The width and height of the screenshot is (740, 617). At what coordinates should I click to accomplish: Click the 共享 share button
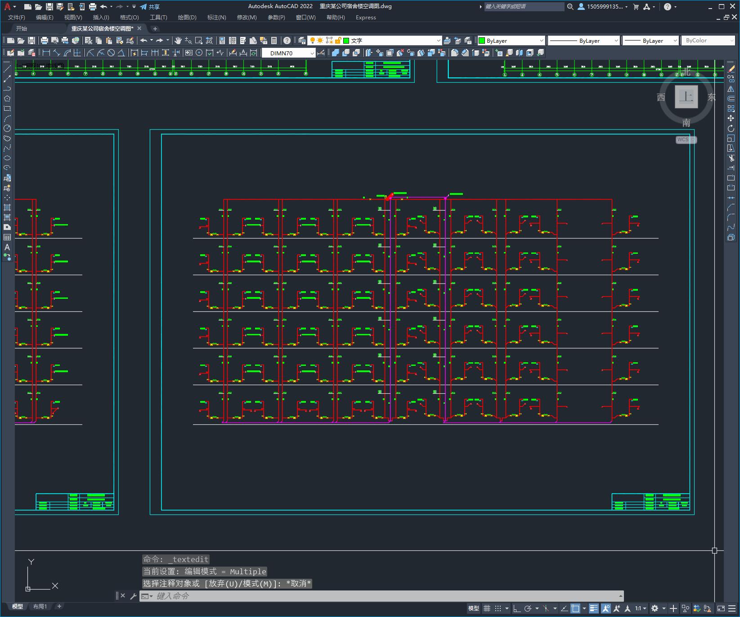tap(150, 7)
